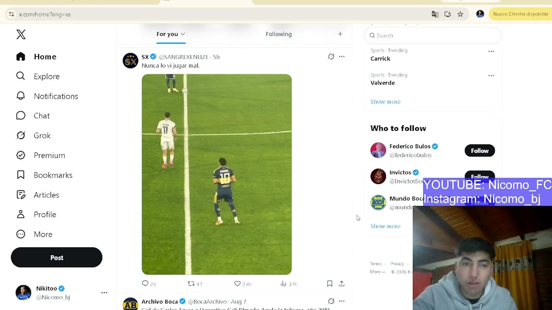
Task: Open the SX post video thumbnail
Action: tap(216, 174)
